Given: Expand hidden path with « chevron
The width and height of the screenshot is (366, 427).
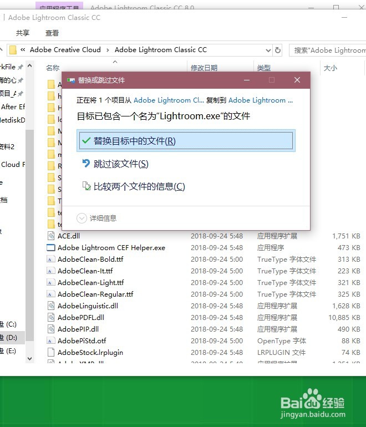Looking at the screenshot, I should tap(23, 50).
